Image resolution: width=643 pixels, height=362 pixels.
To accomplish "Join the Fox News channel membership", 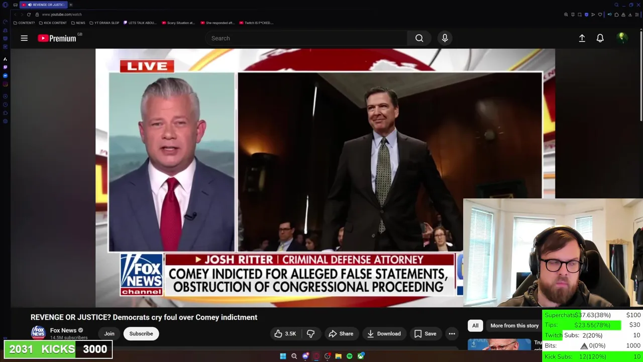I will pyautogui.click(x=109, y=334).
